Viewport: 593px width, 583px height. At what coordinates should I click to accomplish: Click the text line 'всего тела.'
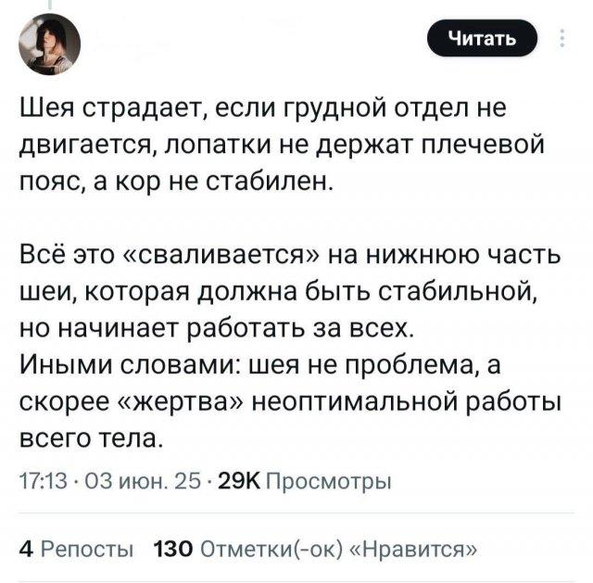(x=91, y=435)
